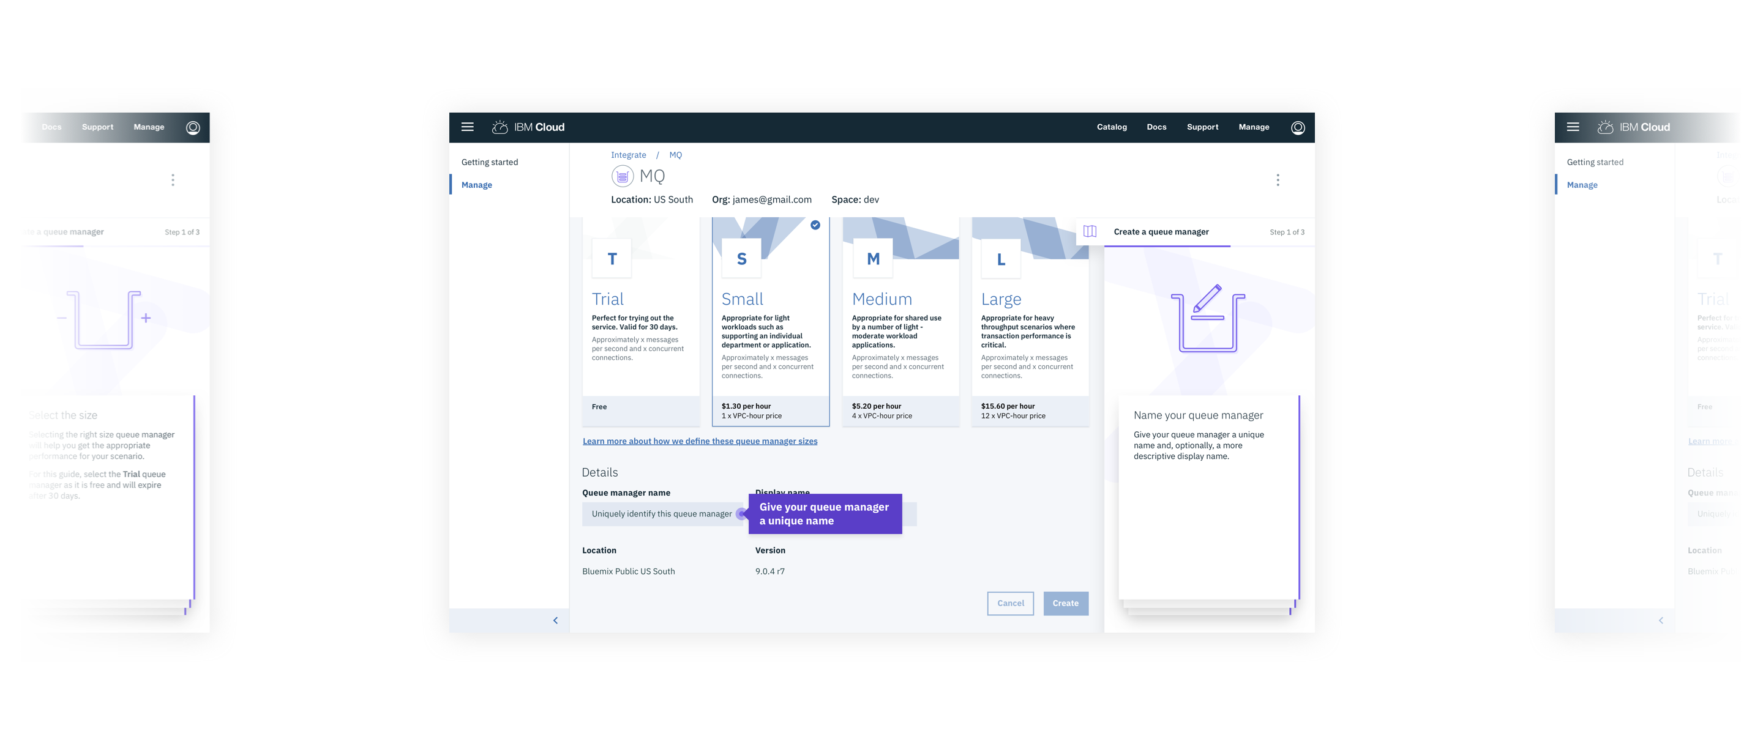Open Support in left window navigation
The width and height of the screenshot is (1763, 755).
(x=98, y=127)
